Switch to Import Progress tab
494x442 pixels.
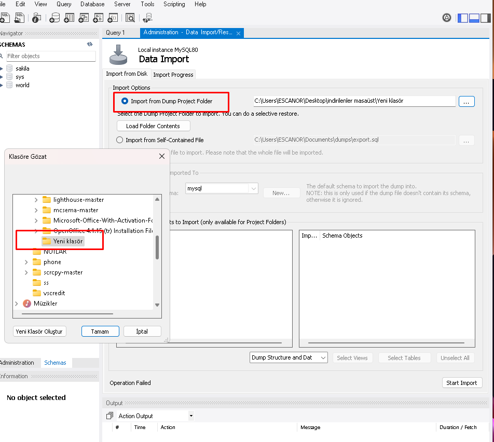173,75
